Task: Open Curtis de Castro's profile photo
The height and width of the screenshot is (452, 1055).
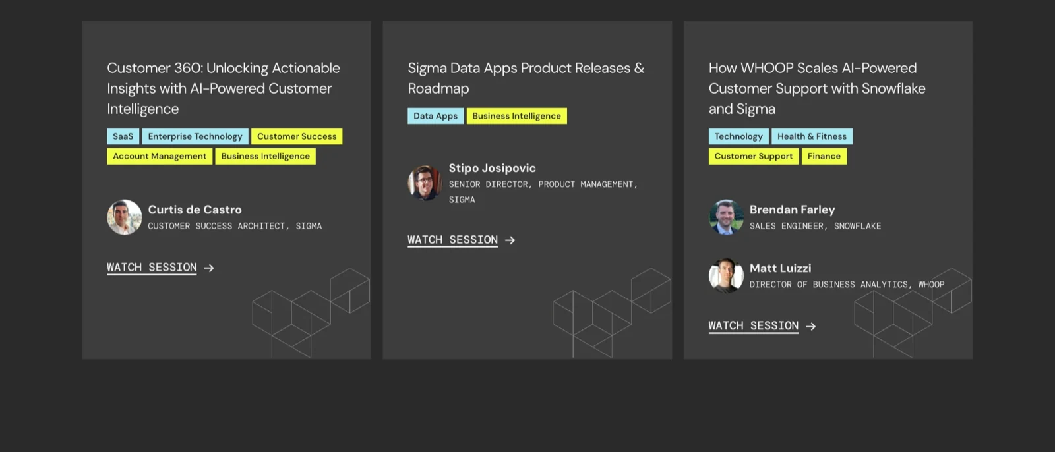Action: (x=125, y=217)
